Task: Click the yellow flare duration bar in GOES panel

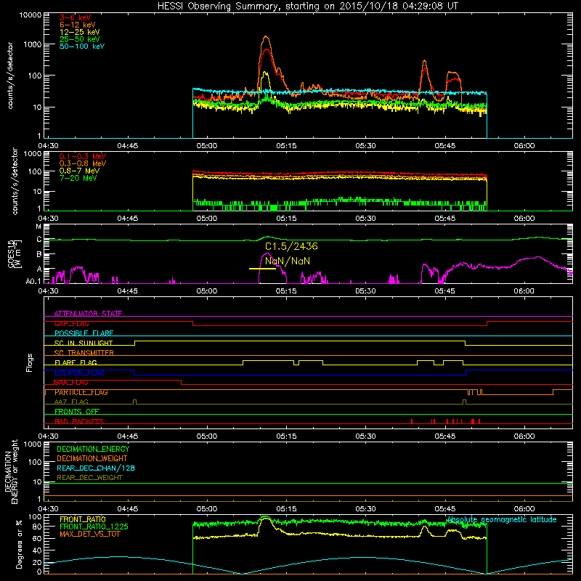Action: tap(262, 269)
